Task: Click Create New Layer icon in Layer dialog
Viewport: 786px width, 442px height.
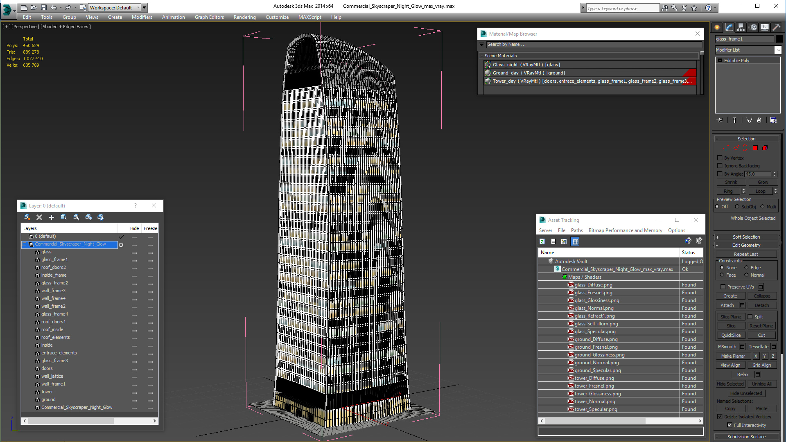Action: (x=27, y=217)
